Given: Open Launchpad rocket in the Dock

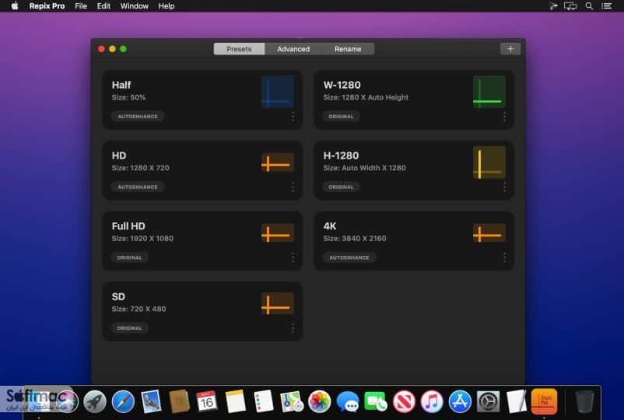Looking at the screenshot, I should (x=95, y=401).
